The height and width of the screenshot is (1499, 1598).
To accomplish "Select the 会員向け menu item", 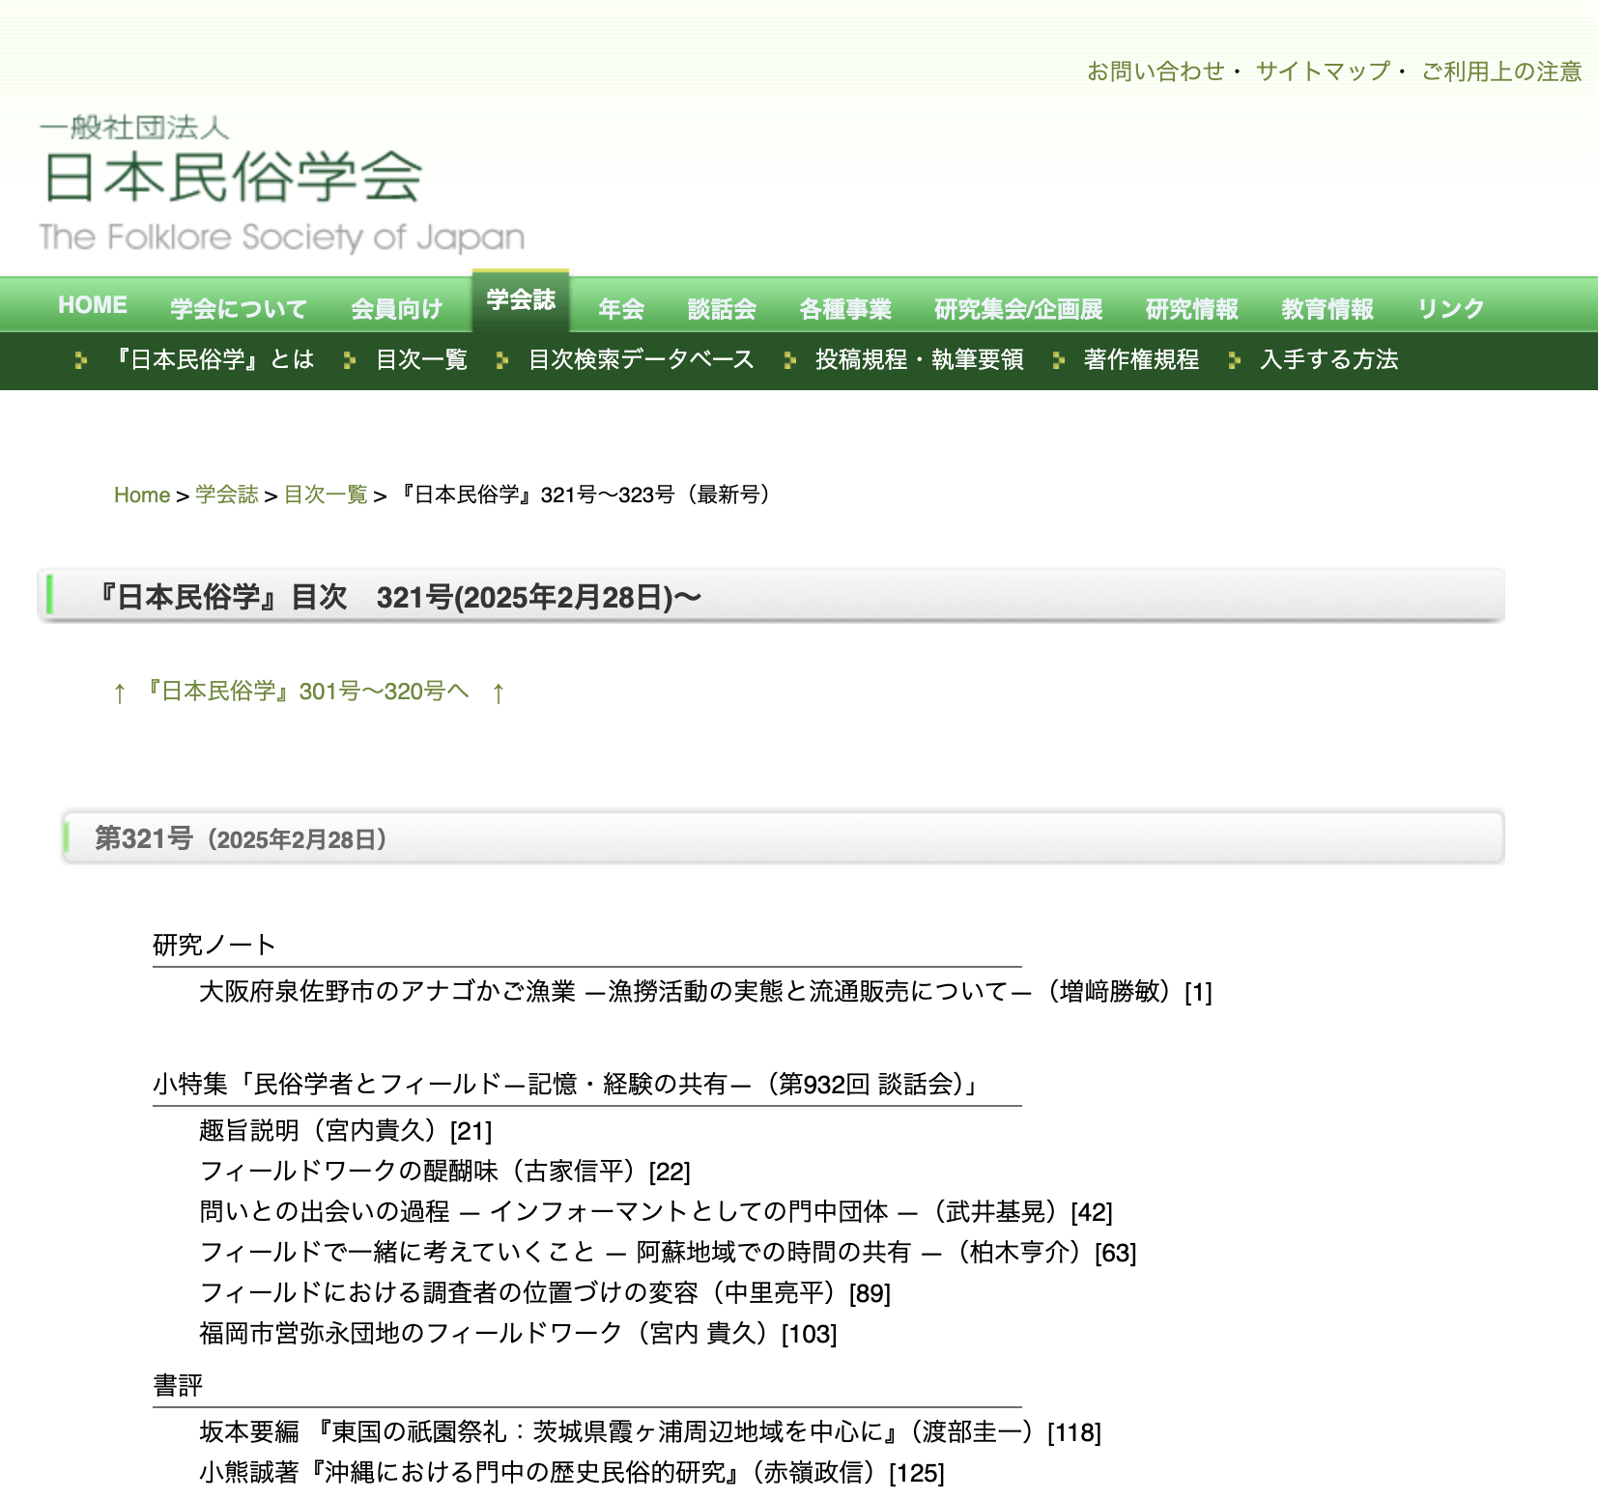I will 396,309.
